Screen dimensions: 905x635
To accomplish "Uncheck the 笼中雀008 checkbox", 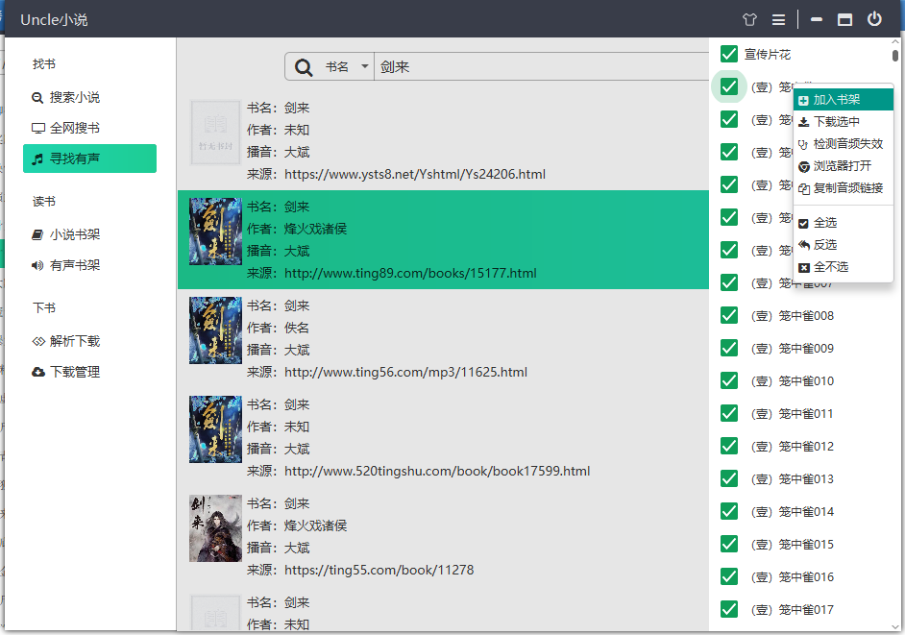I will coord(729,316).
